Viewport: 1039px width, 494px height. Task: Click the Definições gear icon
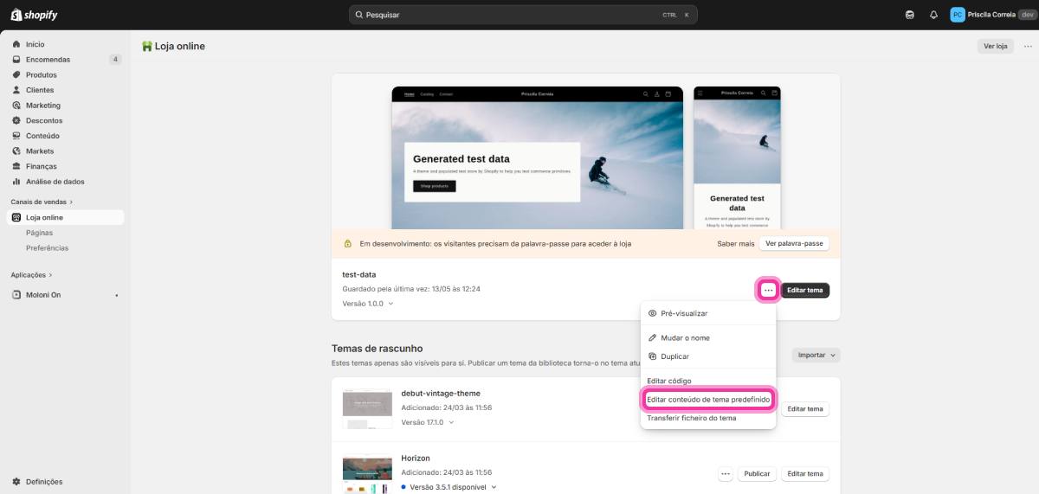17,482
